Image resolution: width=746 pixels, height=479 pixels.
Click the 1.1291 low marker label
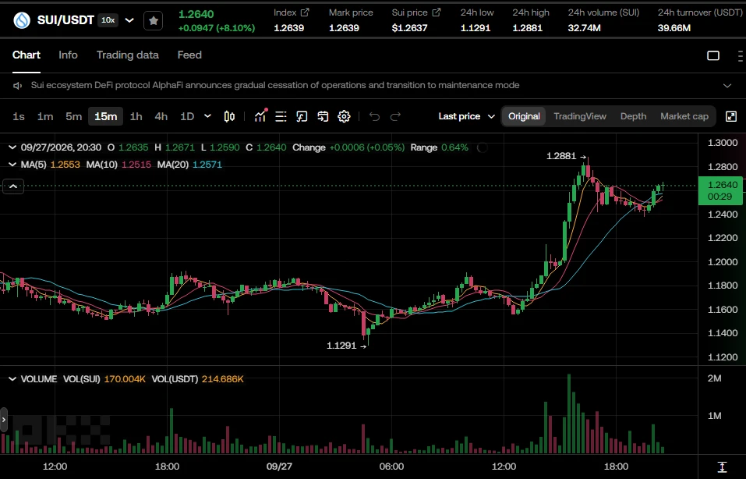341,346
